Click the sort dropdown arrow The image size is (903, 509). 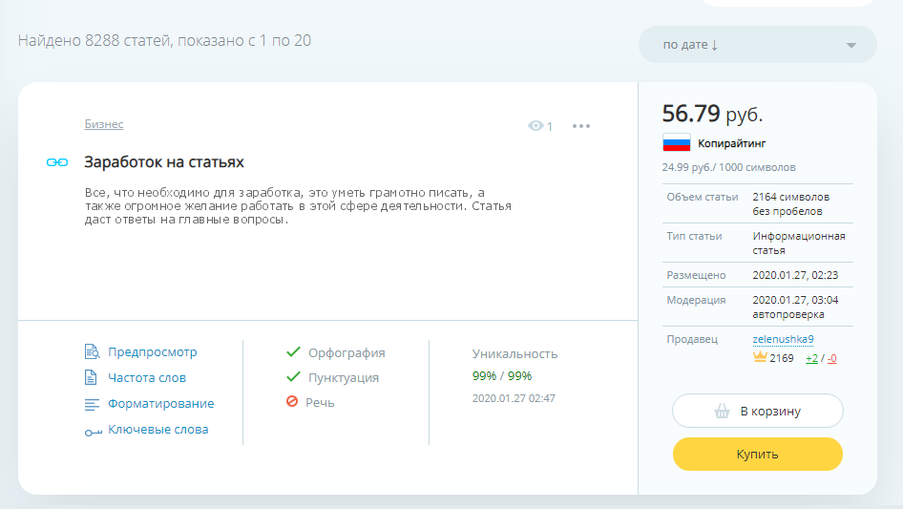pos(851,45)
